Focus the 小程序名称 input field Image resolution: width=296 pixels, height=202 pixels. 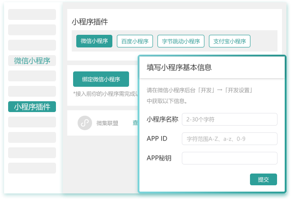click(x=230, y=119)
